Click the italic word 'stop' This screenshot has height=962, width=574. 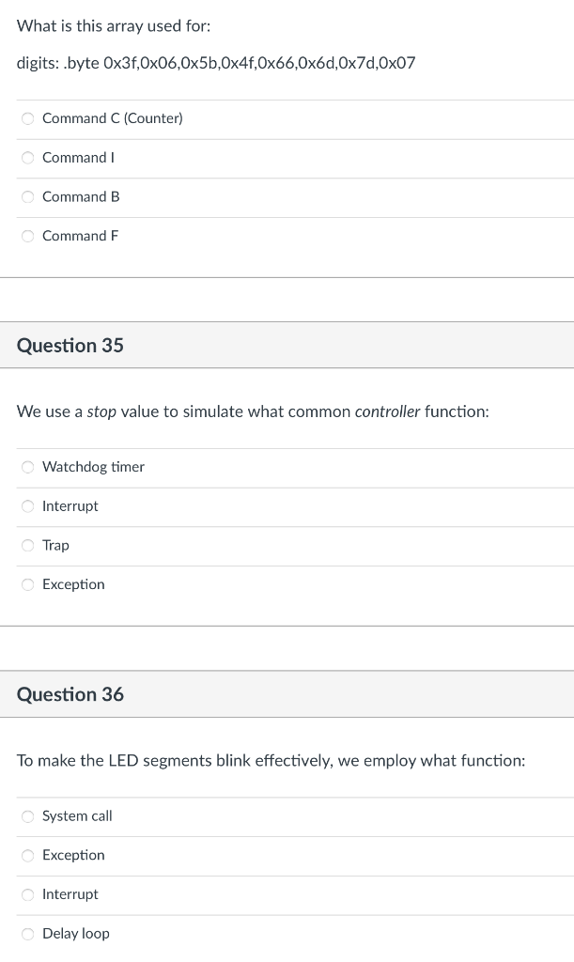click(x=101, y=412)
